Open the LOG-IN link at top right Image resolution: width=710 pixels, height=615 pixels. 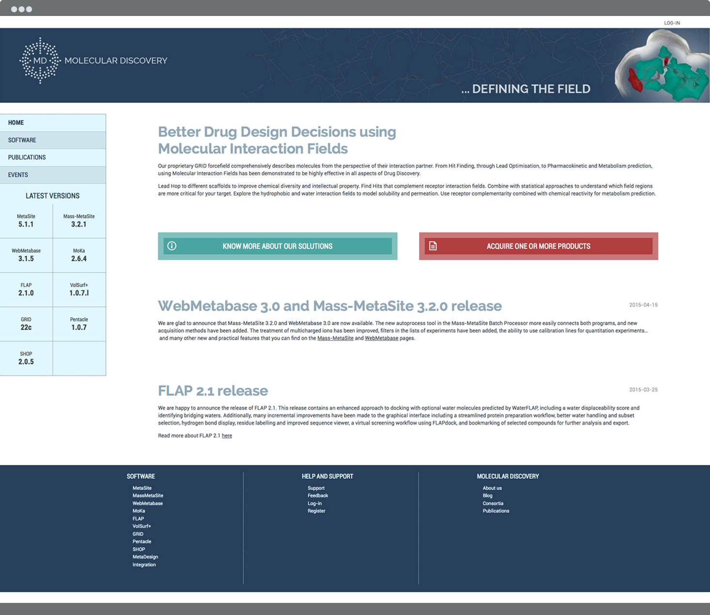coord(672,23)
